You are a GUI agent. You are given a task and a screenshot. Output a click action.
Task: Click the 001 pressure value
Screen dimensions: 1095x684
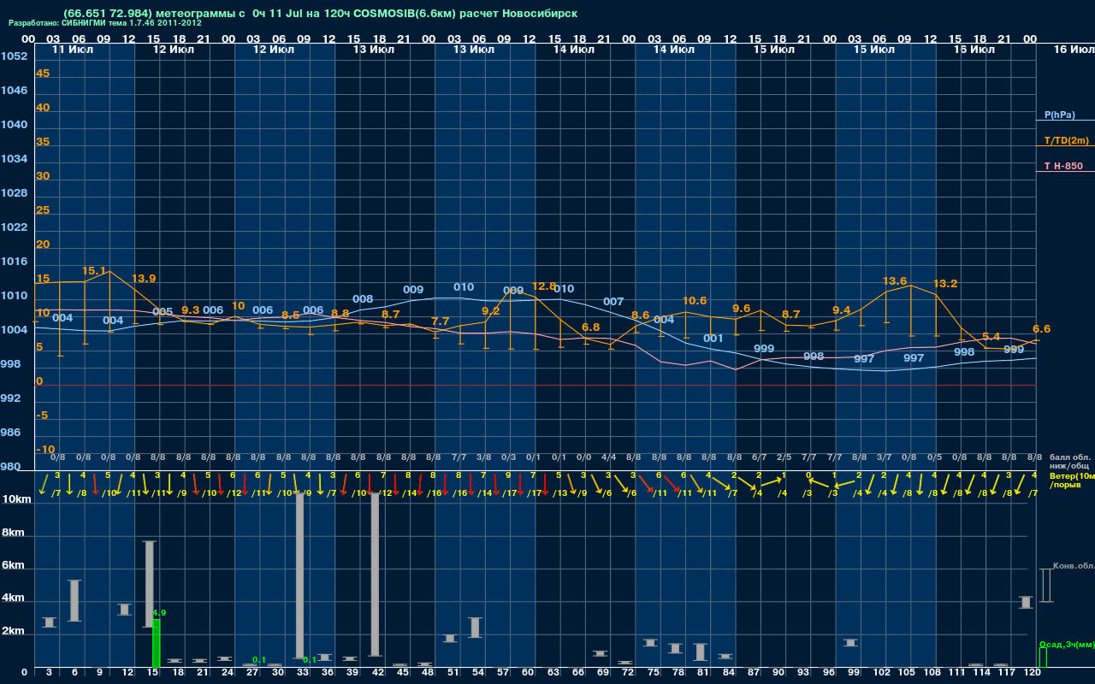[x=713, y=339]
